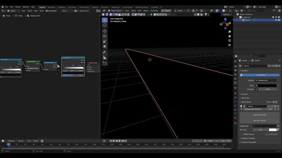This screenshot has height=158, width=282.
Task: Hide Collection in viewport via eye
Action: 276,18
